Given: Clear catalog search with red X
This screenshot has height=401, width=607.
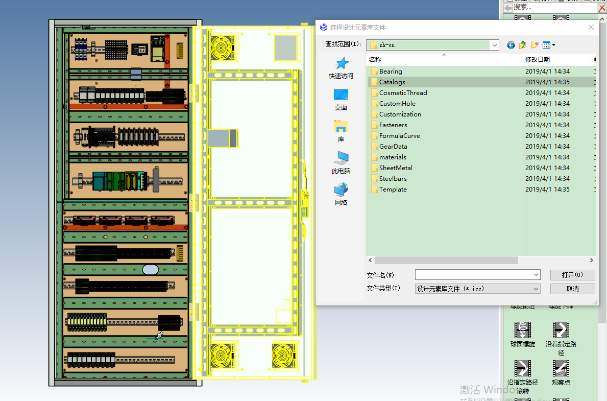Looking at the screenshot, I should (x=602, y=8).
